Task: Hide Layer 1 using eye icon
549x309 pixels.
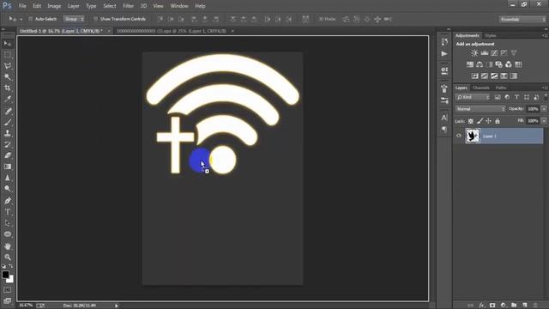Action: (x=459, y=136)
